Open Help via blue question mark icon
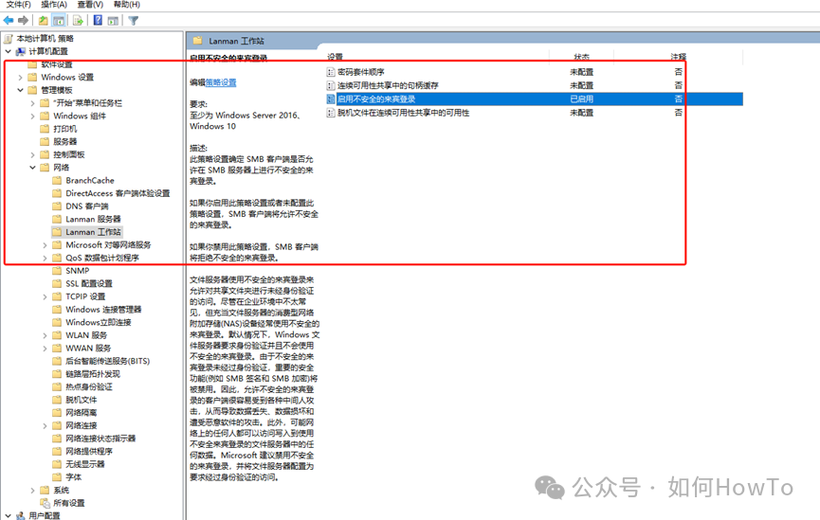 click(x=98, y=21)
